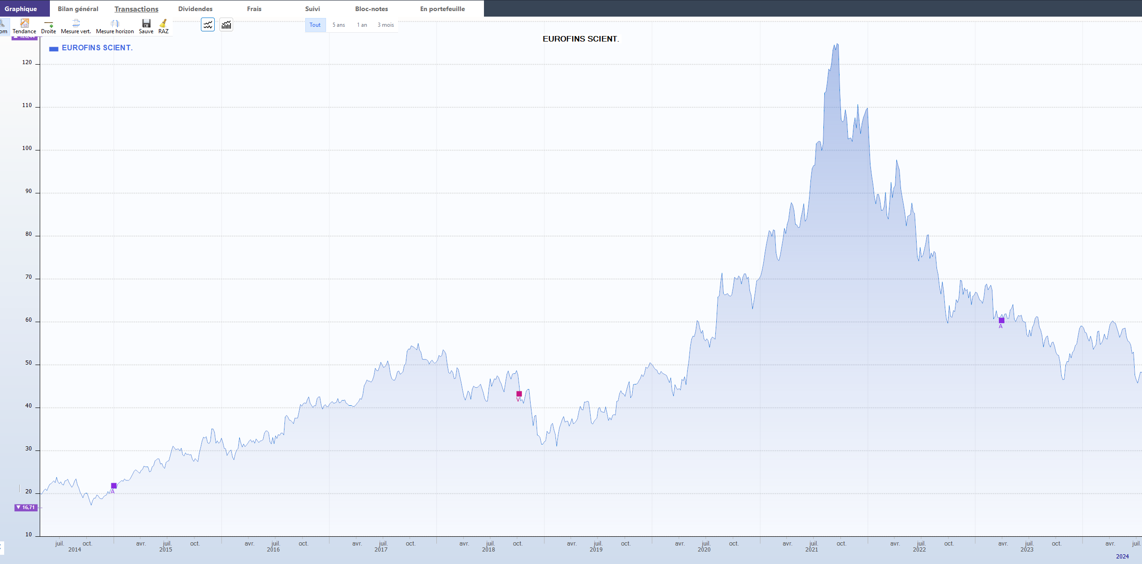Image resolution: width=1142 pixels, height=564 pixels.
Task: Choose the Mesure horizon tool
Action: coord(115,26)
